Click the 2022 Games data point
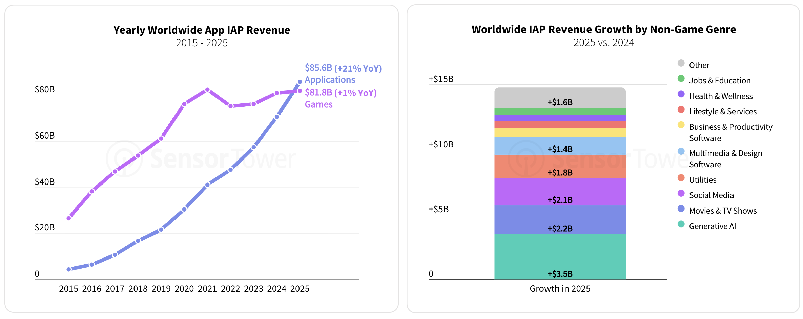Image resolution: width=803 pixels, height=319 pixels. pos(230,106)
